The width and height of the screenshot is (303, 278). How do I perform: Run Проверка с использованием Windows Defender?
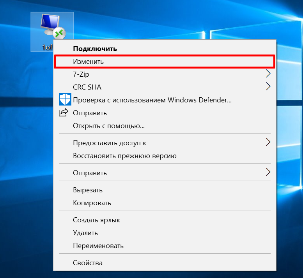[x=165, y=100]
